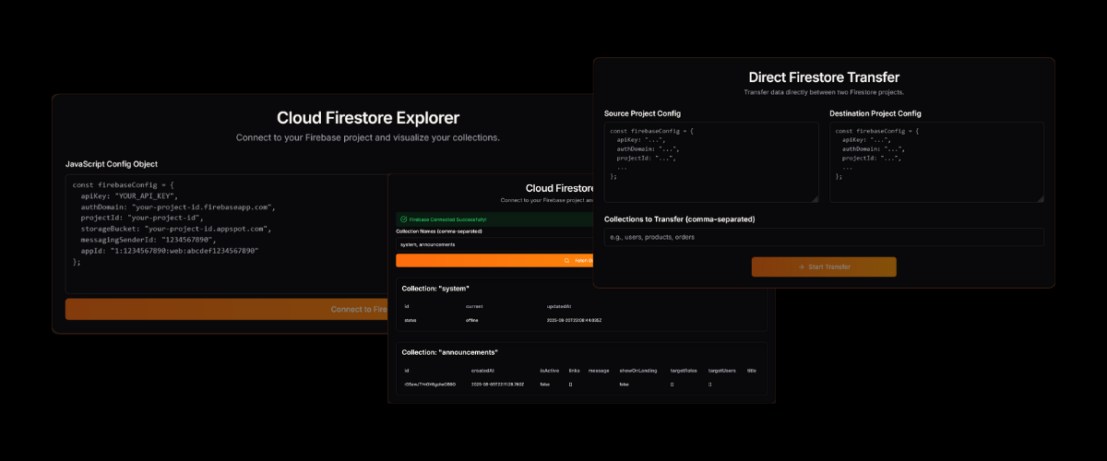Focus the Collections to Transfer input field
This screenshot has width=1107, height=461.
824,237
